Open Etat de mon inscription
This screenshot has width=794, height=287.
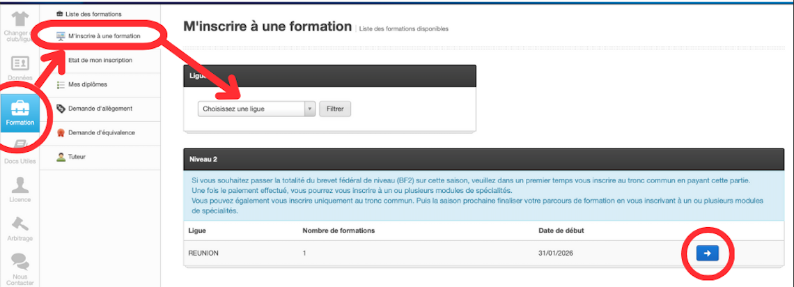coord(100,60)
